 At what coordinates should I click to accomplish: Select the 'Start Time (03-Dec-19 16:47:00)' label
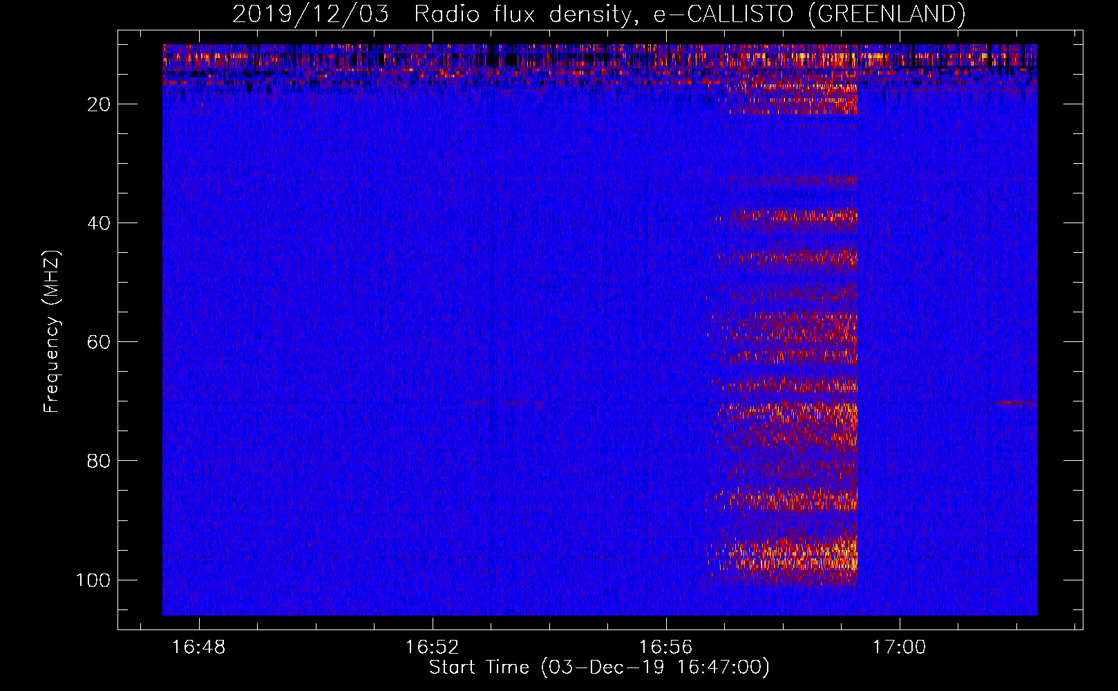(x=599, y=668)
